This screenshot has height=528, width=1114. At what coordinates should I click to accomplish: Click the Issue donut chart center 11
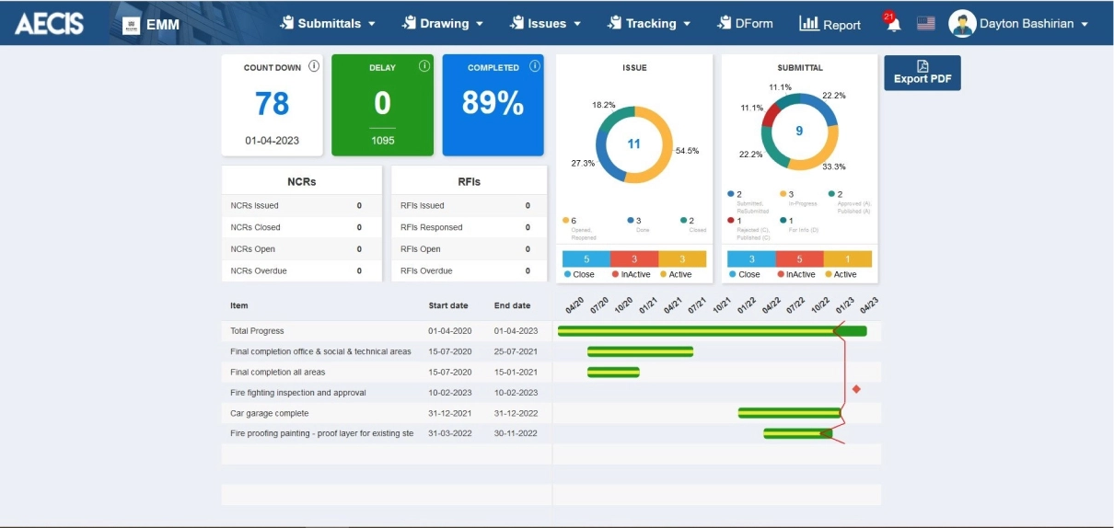point(633,144)
